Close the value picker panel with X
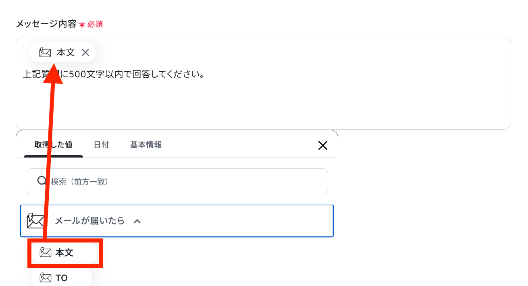 coord(323,145)
